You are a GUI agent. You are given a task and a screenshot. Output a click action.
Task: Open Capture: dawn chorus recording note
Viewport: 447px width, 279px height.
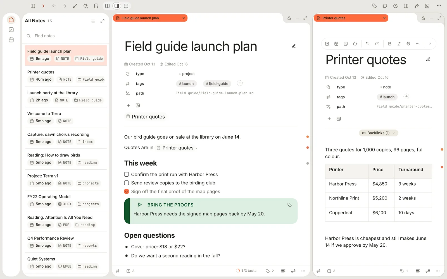tap(66, 138)
